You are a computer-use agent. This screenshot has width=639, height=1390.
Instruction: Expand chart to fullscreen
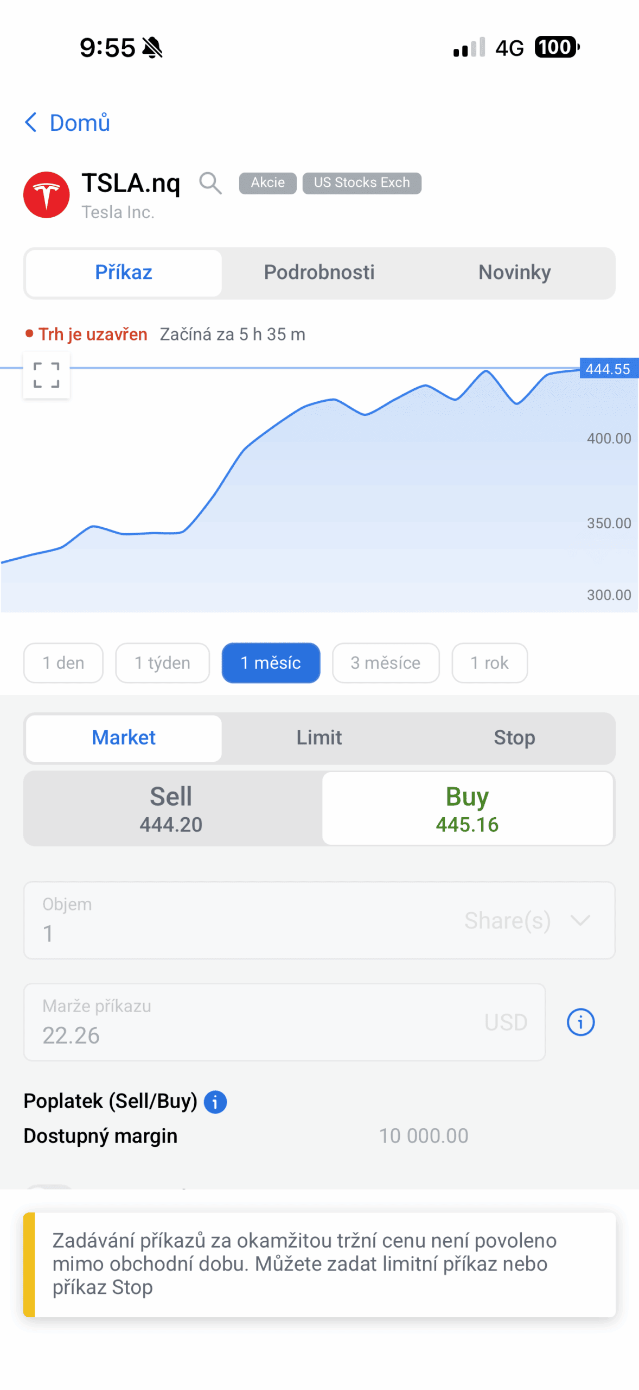pos(47,375)
